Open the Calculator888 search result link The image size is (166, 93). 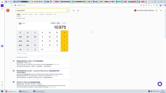coord(38,71)
